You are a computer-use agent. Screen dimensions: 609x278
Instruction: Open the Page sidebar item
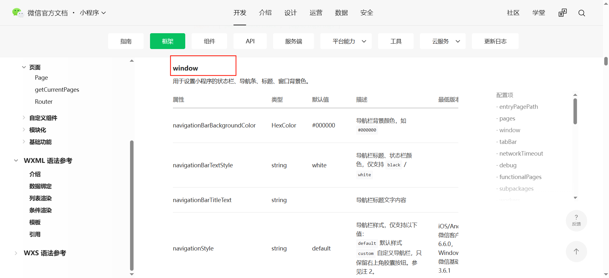41,77
